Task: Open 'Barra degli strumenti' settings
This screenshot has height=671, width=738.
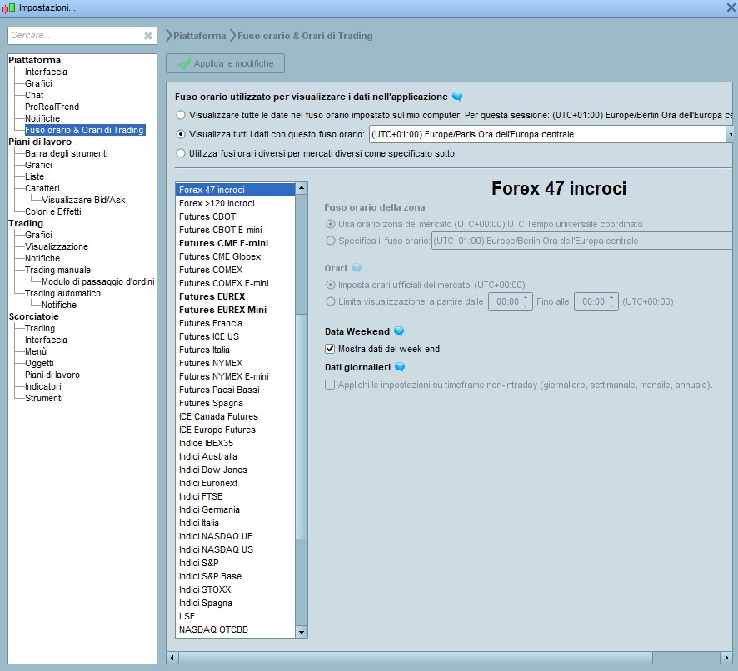Action: tap(67, 153)
